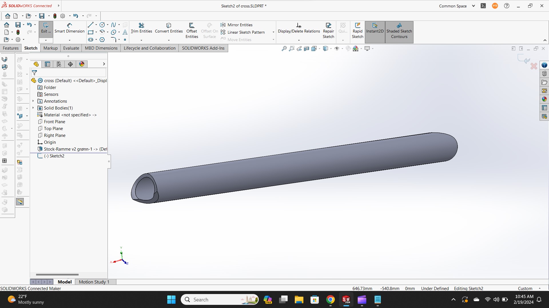The width and height of the screenshot is (549, 308).
Task: Open PropertyManager tab
Action: tap(47, 64)
